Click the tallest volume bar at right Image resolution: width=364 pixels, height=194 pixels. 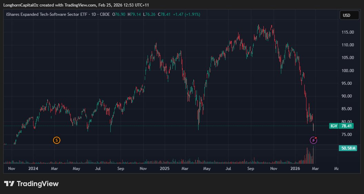(x=313, y=155)
